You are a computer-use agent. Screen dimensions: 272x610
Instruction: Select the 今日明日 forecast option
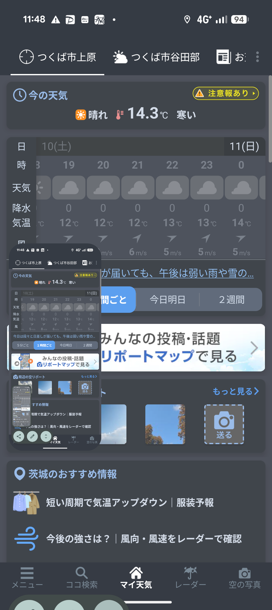pos(167,300)
